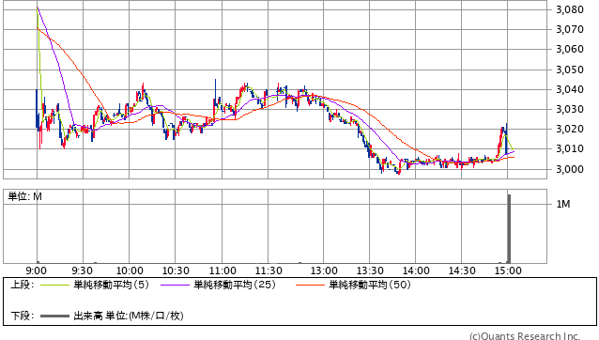Image resolution: width=599 pixels, height=340 pixels.
Task: Click the orange 50-period average legend line
Action: coord(310,285)
